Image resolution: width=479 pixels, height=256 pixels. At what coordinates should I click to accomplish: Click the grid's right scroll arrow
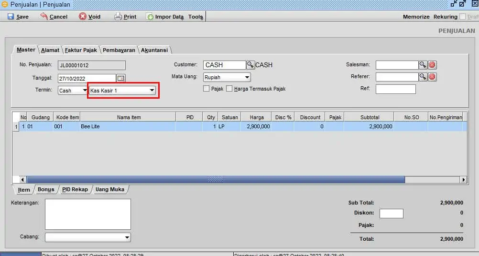(x=464, y=180)
